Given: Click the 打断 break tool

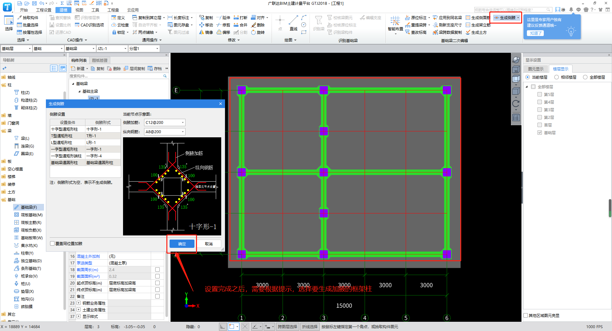Looking at the screenshot, I should pyautogui.click(x=240, y=18).
